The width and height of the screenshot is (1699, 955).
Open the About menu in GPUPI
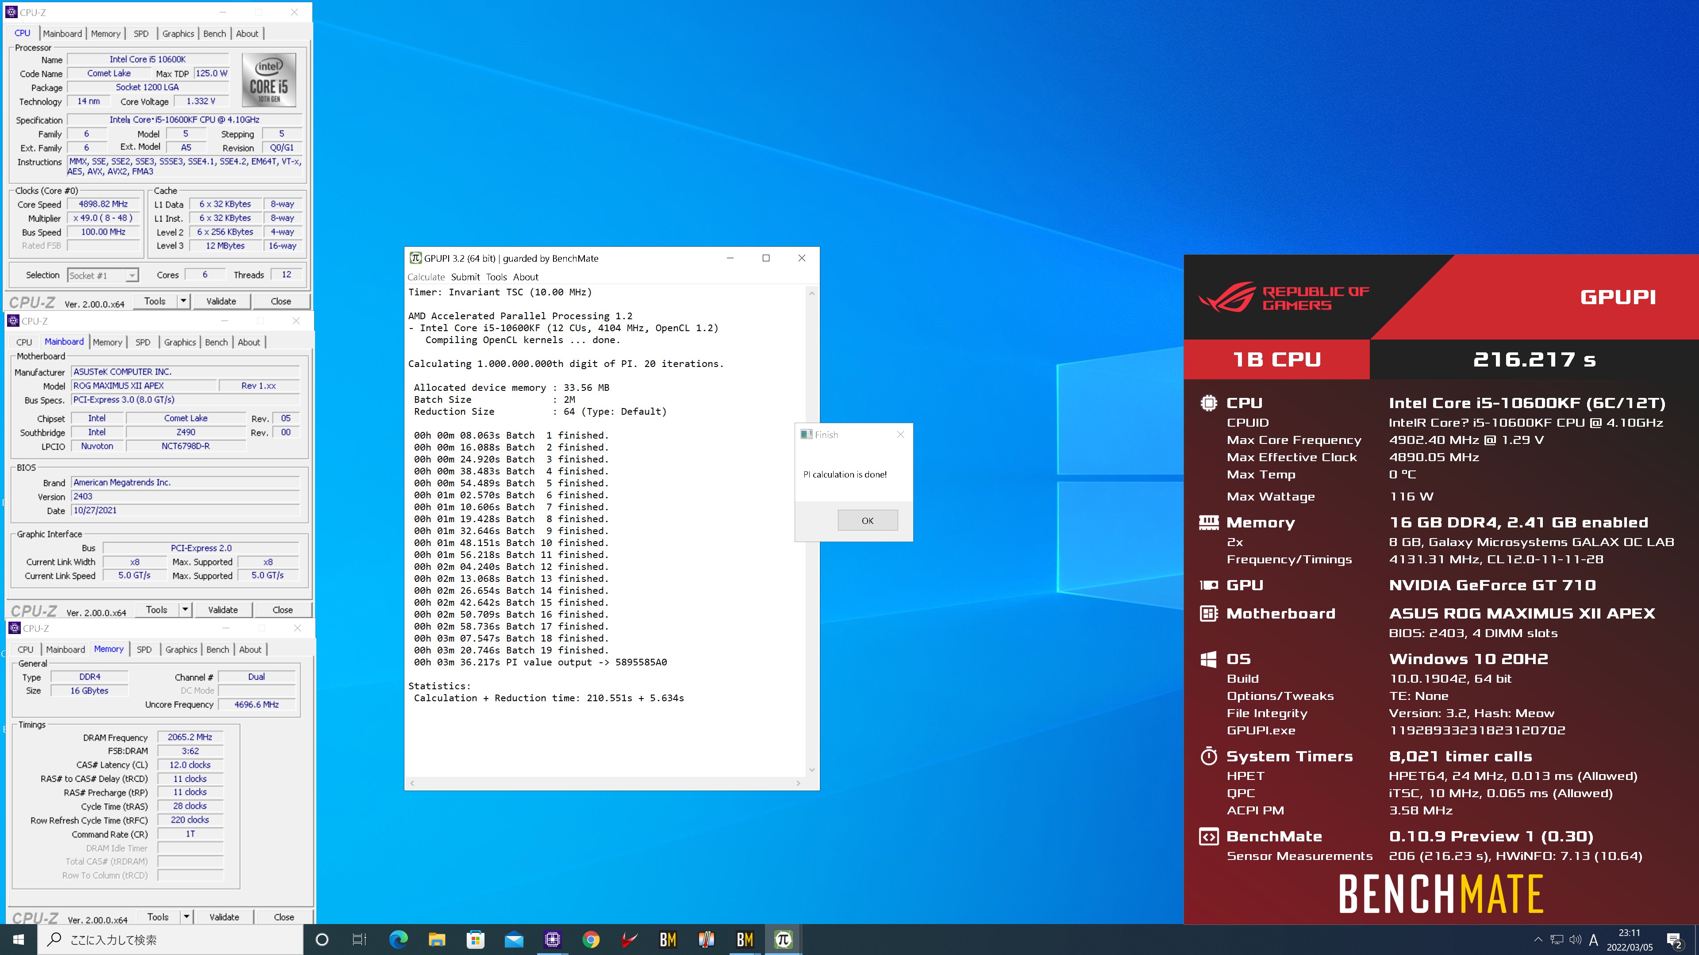526,277
